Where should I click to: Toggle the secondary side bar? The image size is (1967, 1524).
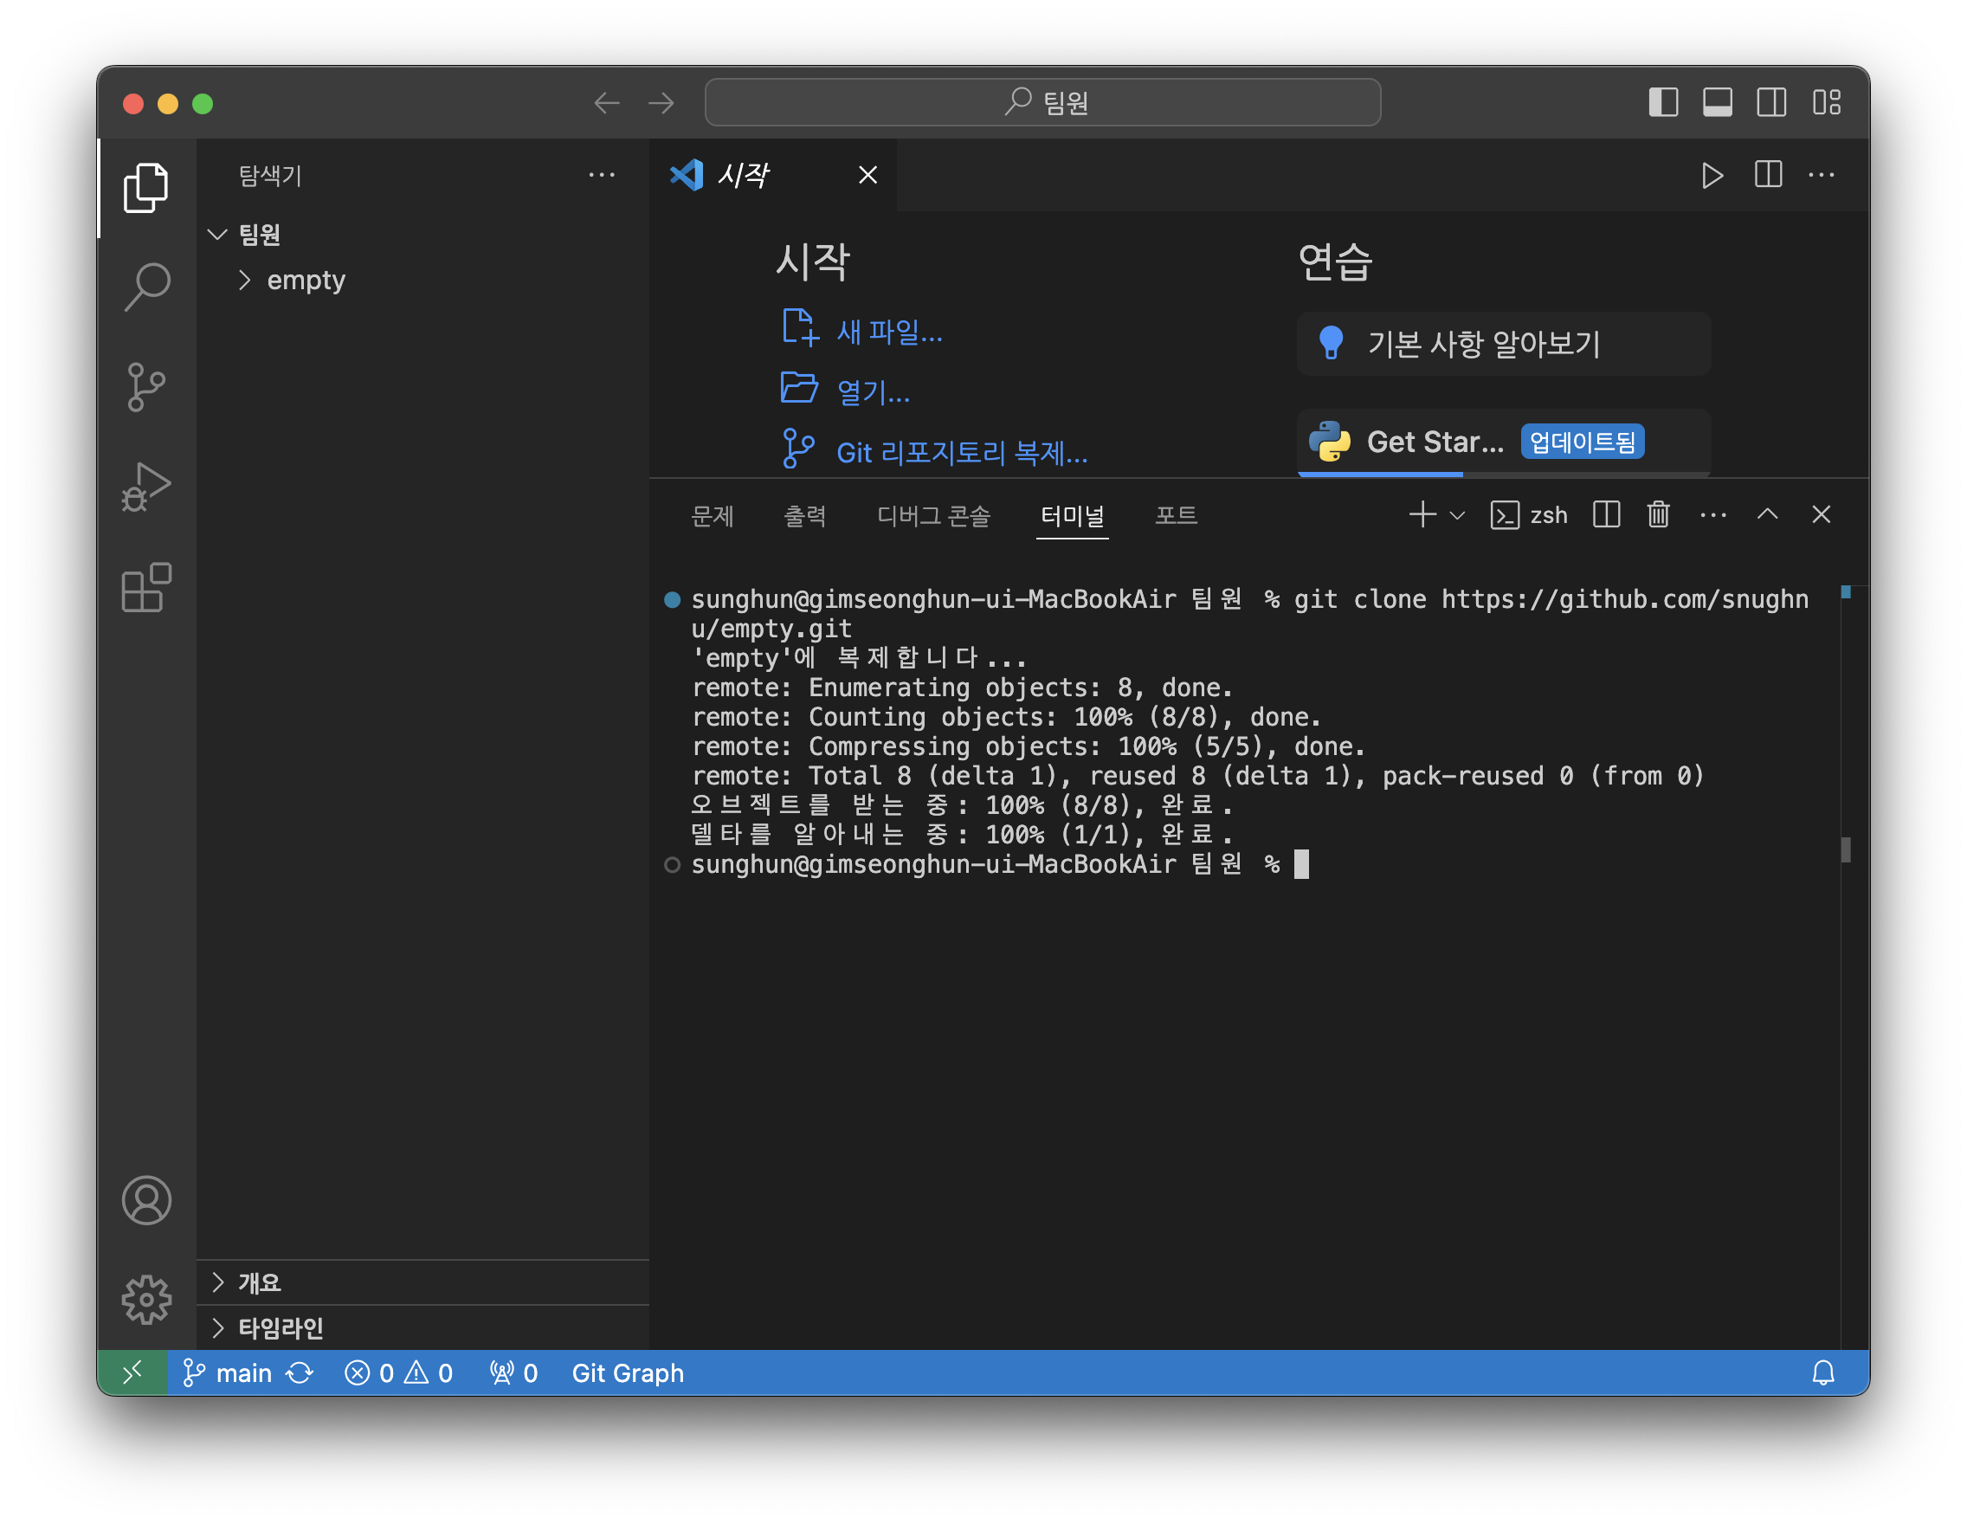(x=1770, y=103)
